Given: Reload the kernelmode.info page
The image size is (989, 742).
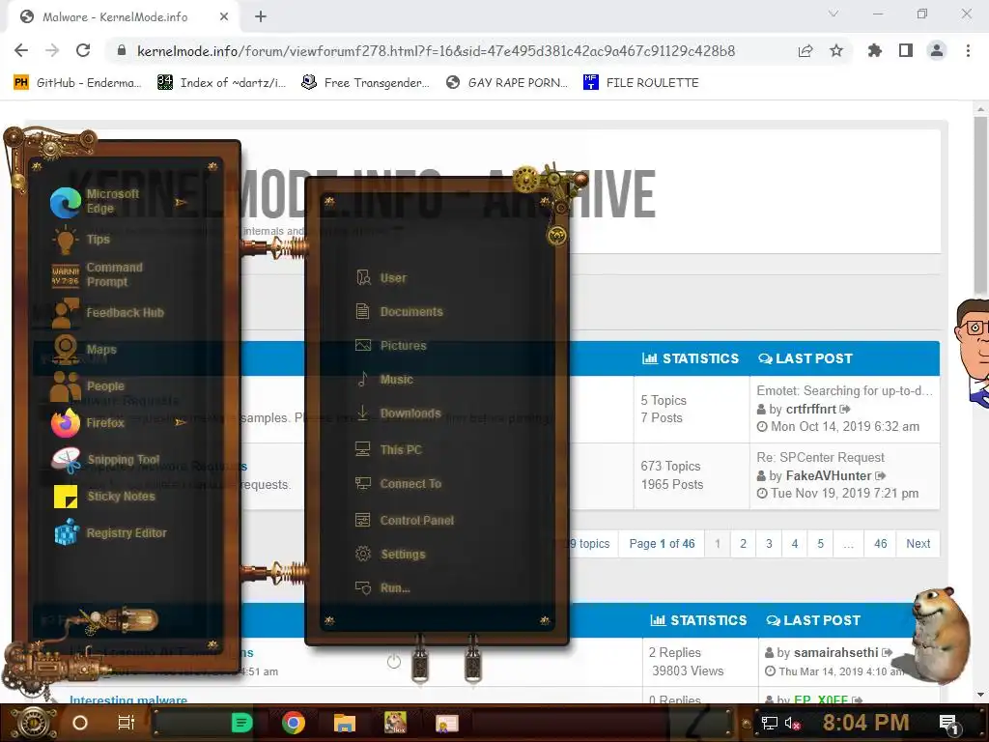Looking at the screenshot, I should [83, 50].
